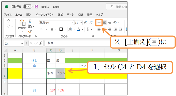Select the Middle Align icon
Viewport: 176px width, 96px height.
pyautogui.click(x=104, y=23)
